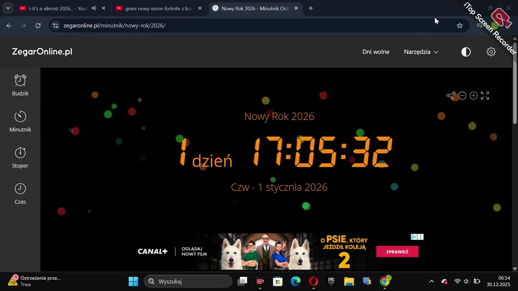Image resolution: width=518 pixels, height=291 pixels.
Task: Click the Wyszukaj taskbar search box
Action: click(188, 281)
